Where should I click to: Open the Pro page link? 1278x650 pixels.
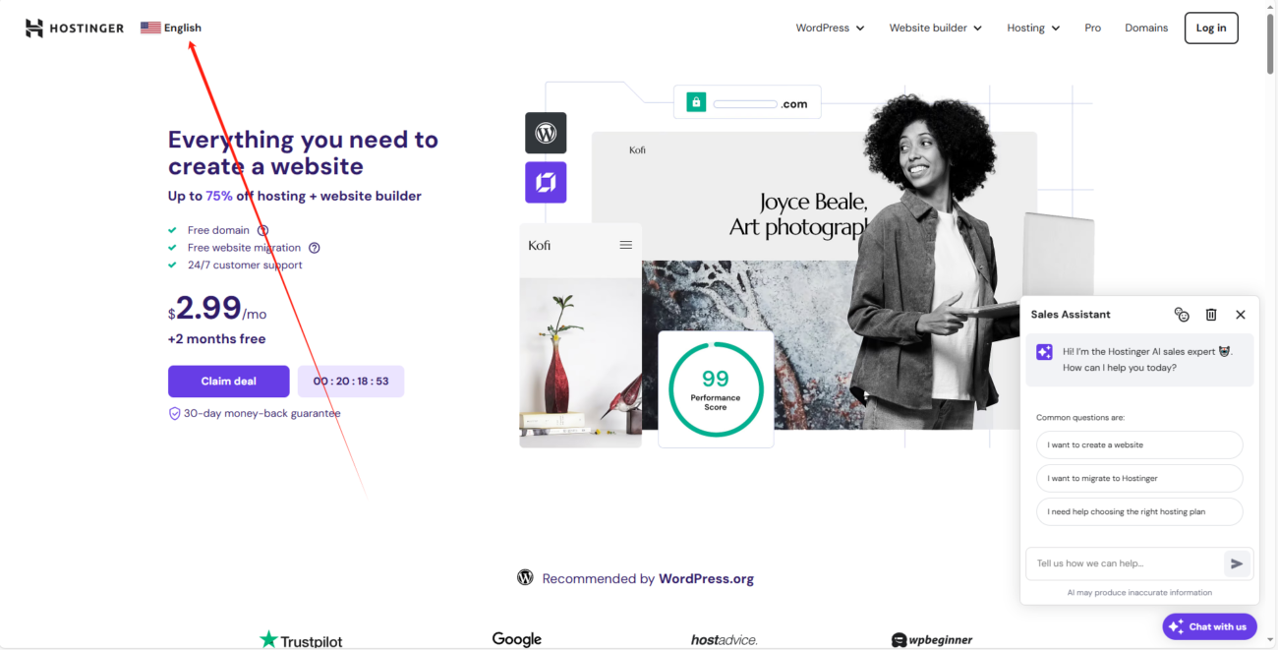coord(1092,28)
